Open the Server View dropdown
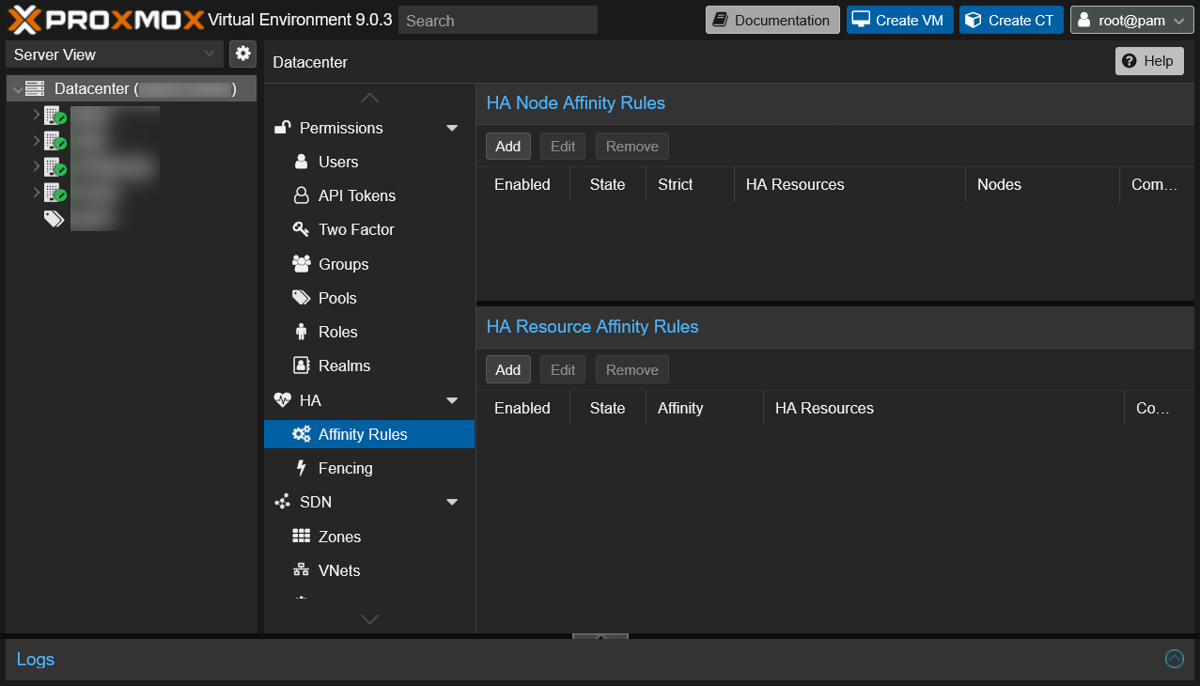Screen dimensions: 1200x686 (x=113, y=54)
